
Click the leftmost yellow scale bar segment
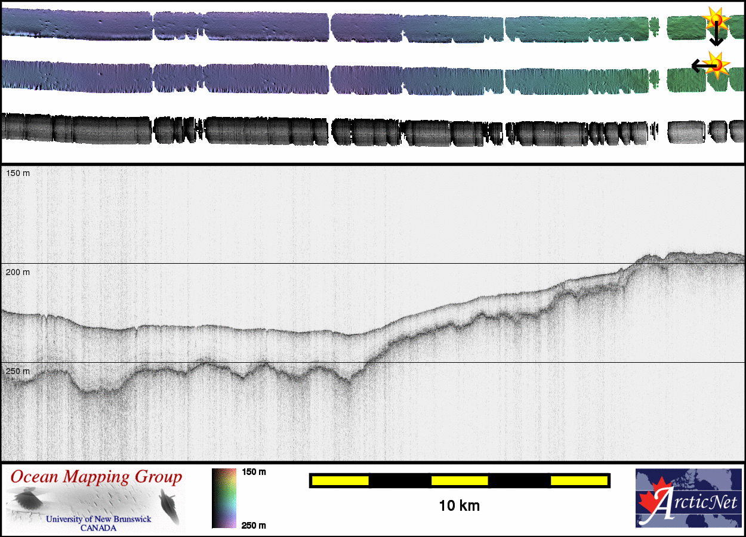[x=340, y=480]
